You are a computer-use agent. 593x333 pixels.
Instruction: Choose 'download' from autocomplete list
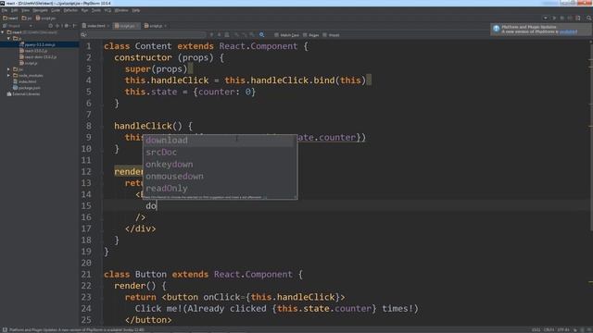(x=220, y=140)
